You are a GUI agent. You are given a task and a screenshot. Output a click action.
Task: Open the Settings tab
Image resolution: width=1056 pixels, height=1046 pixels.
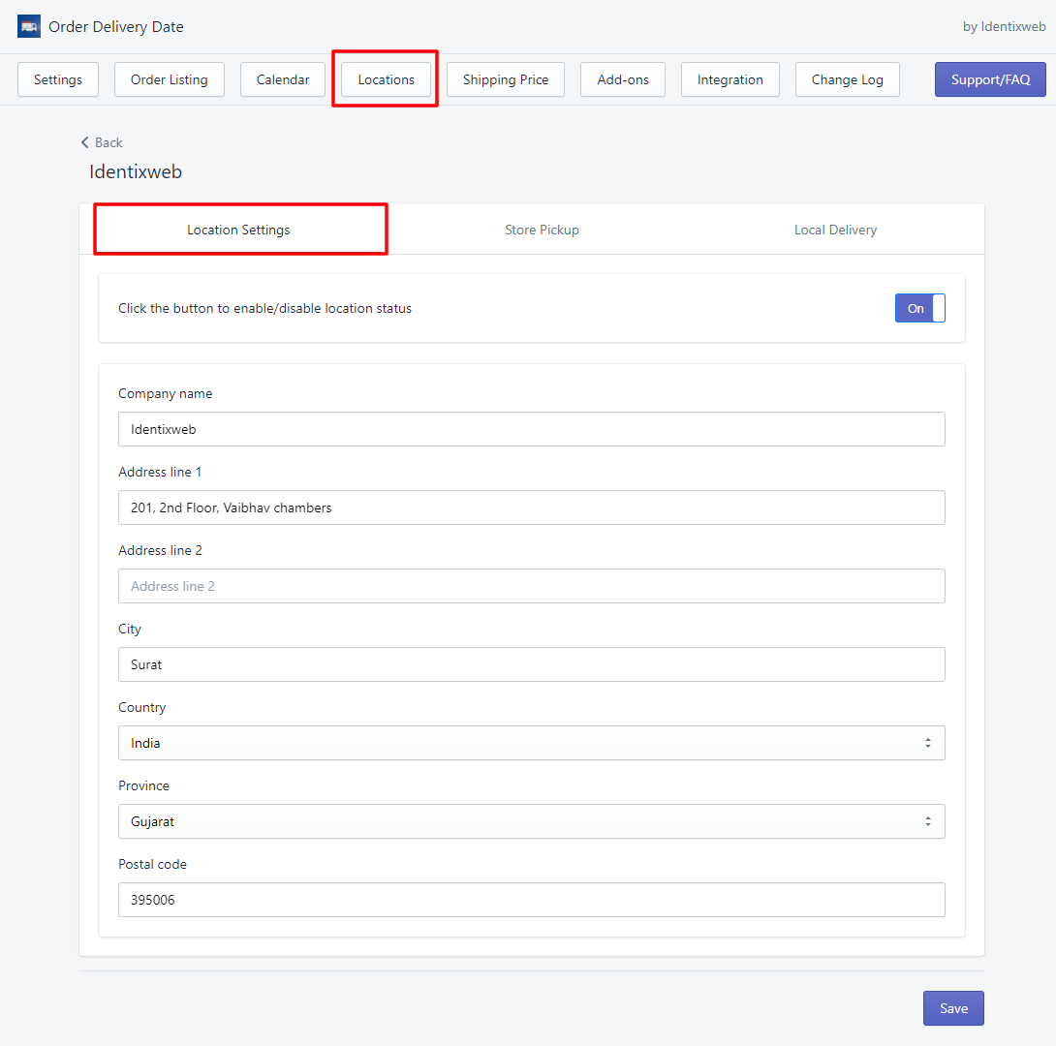[x=58, y=79]
